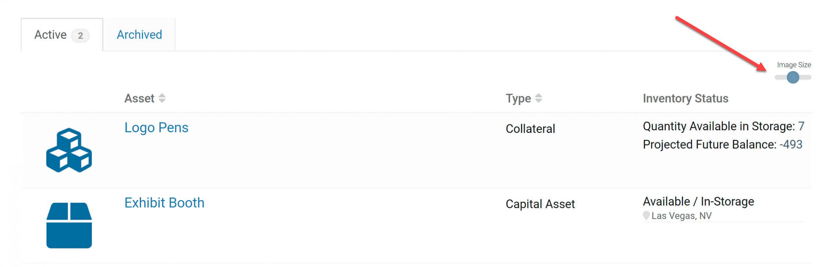Click the Collateral type cell
The width and height of the screenshot is (832, 267).
(x=530, y=129)
